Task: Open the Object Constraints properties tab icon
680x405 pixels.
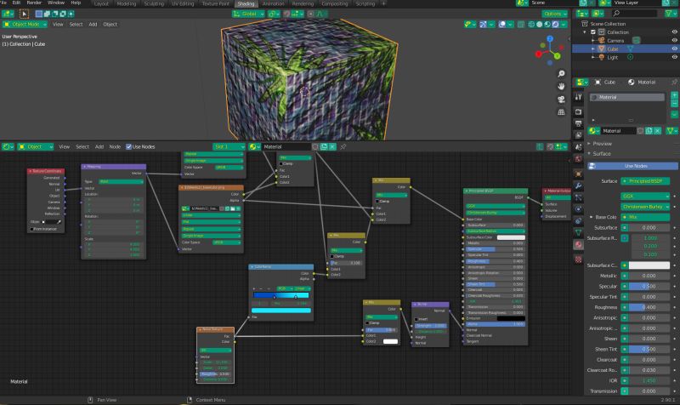Action: [579, 221]
